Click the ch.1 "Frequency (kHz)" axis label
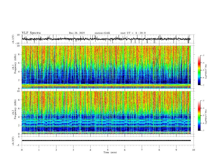218x168 pixels. pos(15,63)
